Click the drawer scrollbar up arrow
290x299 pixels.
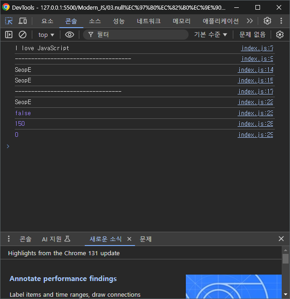(x=285, y=250)
